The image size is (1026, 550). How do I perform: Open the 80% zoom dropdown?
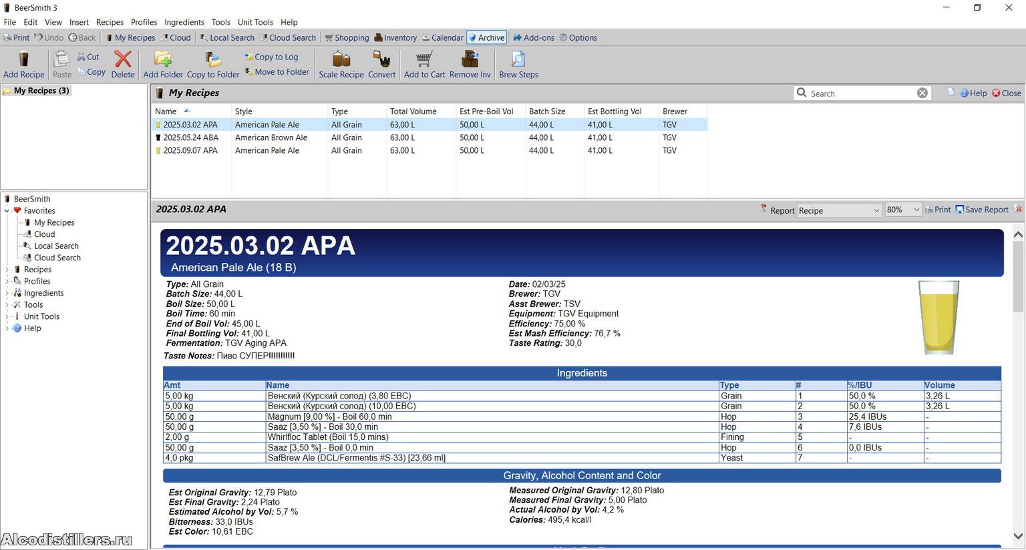tap(902, 210)
